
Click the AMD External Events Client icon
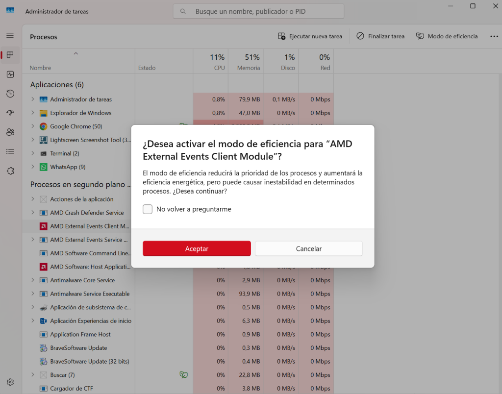pyautogui.click(x=43, y=226)
